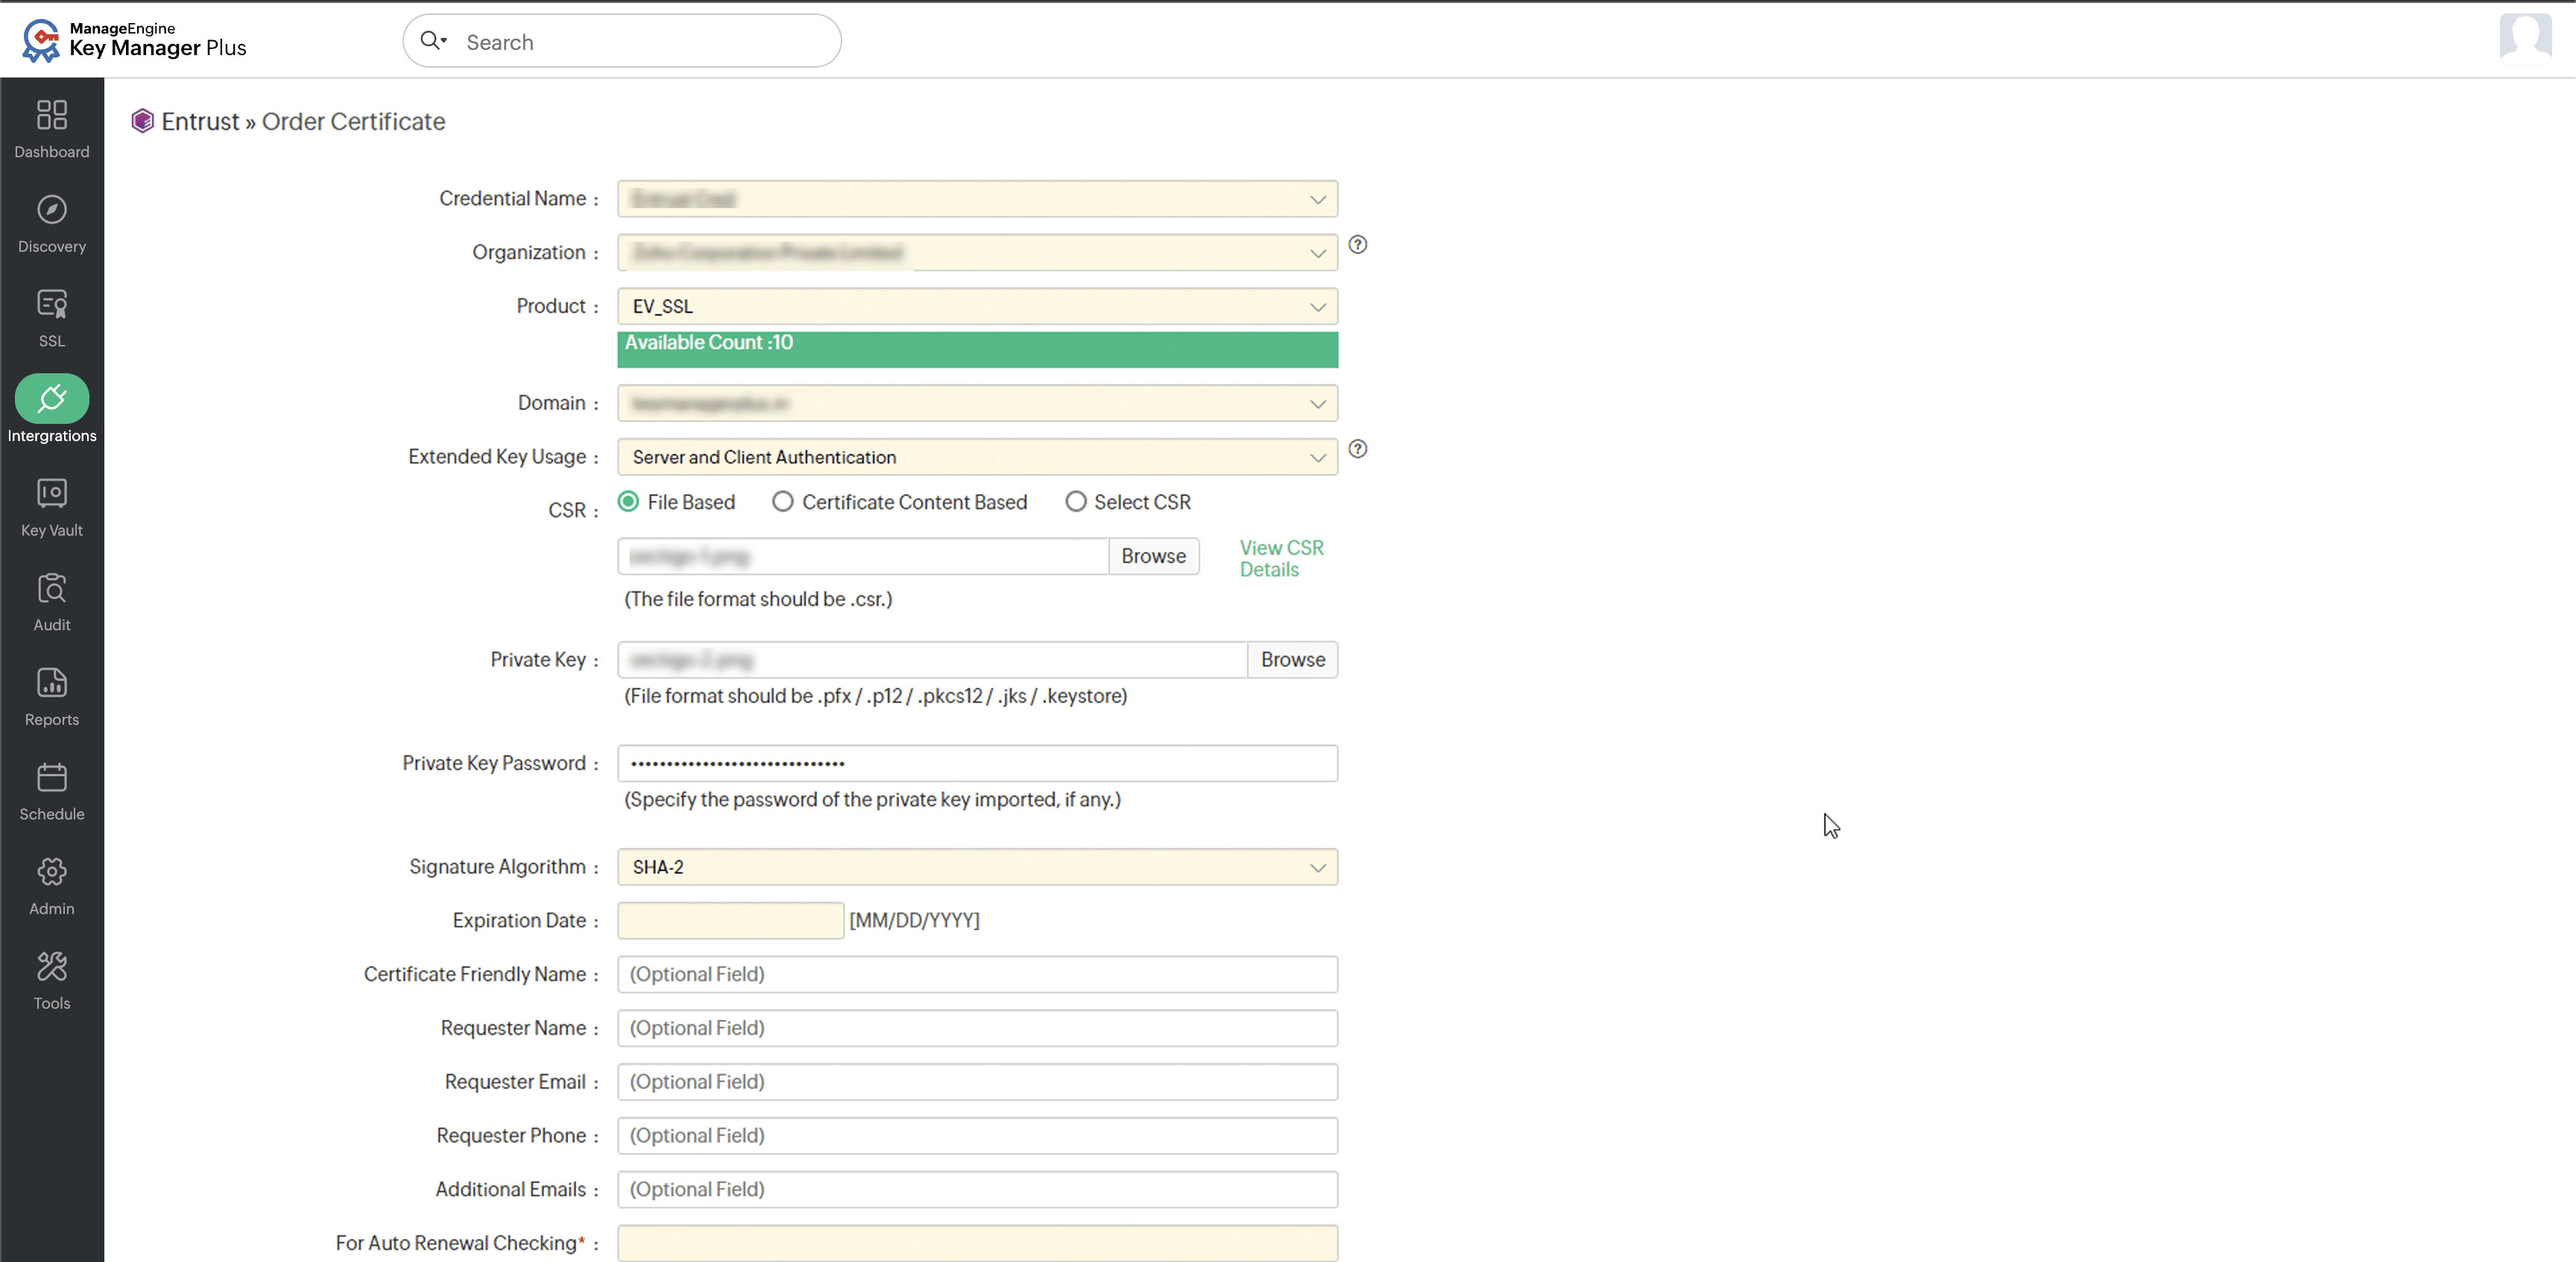This screenshot has height=1262, width=2576.
Task: Open the Schedule calendar icon
Action: (52, 776)
